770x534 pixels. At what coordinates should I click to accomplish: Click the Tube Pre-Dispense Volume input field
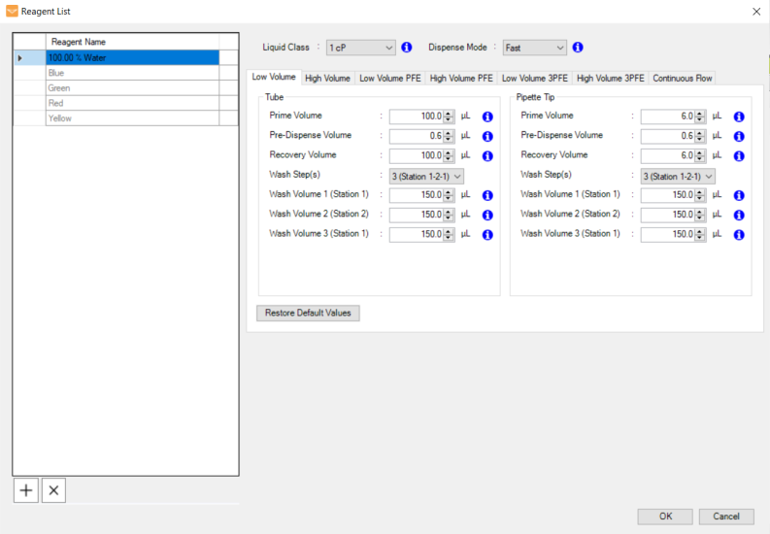click(x=416, y=136)
